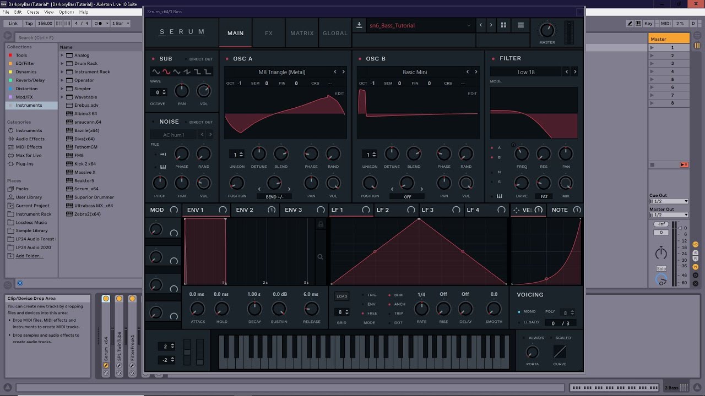Switch to the MATRIX tab
Viewport: 705px width, 396px height.
302,33
